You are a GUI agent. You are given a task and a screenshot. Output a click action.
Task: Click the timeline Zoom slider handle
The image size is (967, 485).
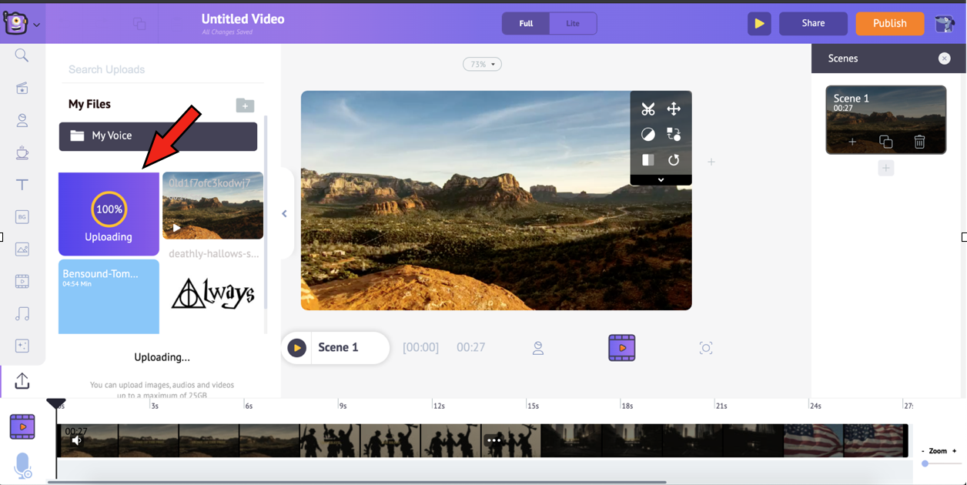(x=925, y=463)
